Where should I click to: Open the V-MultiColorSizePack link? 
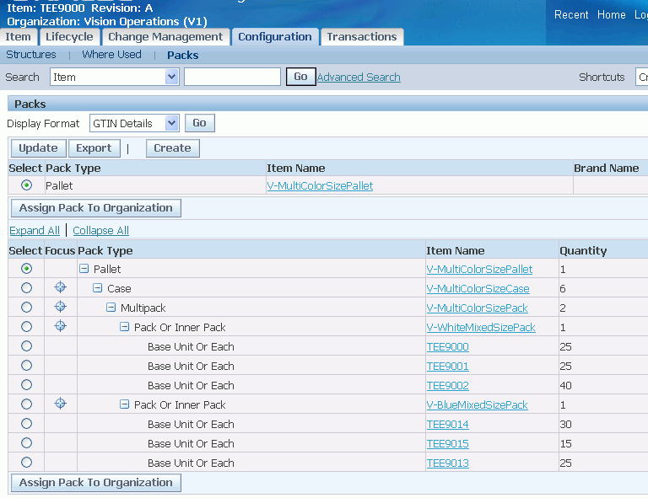[477, 308]
